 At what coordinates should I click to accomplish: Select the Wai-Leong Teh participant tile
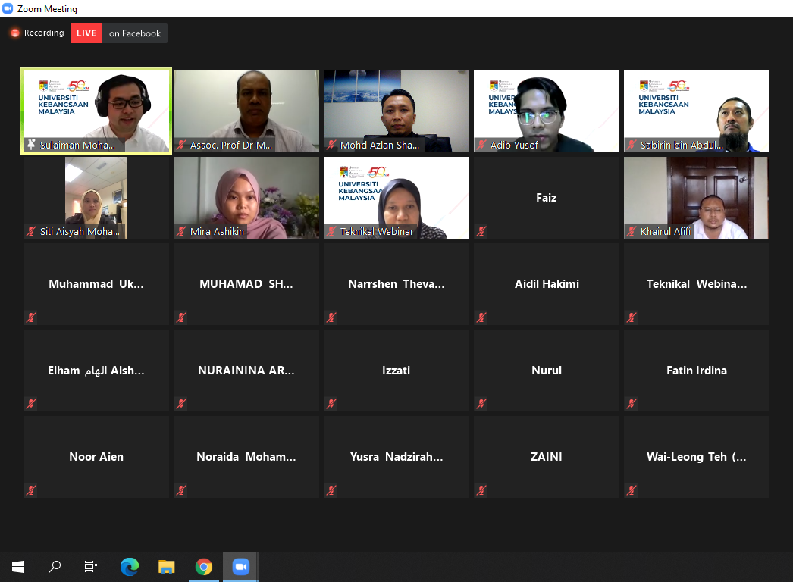coord(696,457)
